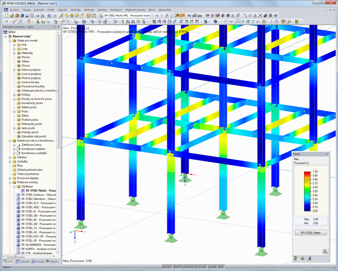This screenshot has width=338, height=271.
Task: Open the RF-STEEL Plastic PŘ1 results dropdown
Action: [152, 16]
